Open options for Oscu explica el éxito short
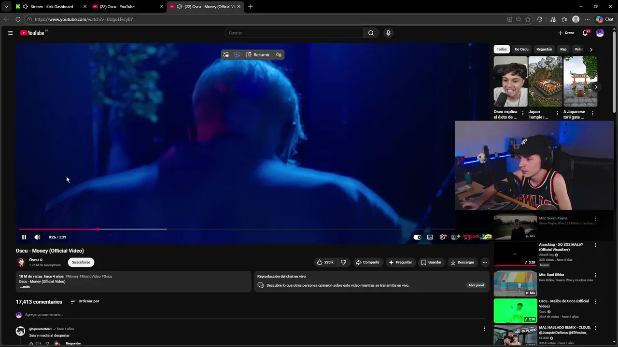 click(523, 113)
